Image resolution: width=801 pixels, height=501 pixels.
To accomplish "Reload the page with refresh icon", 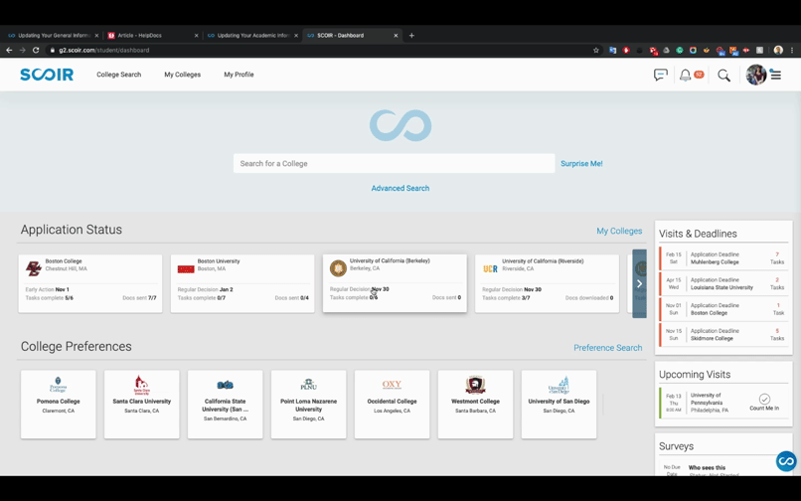I will pos(36,50).
